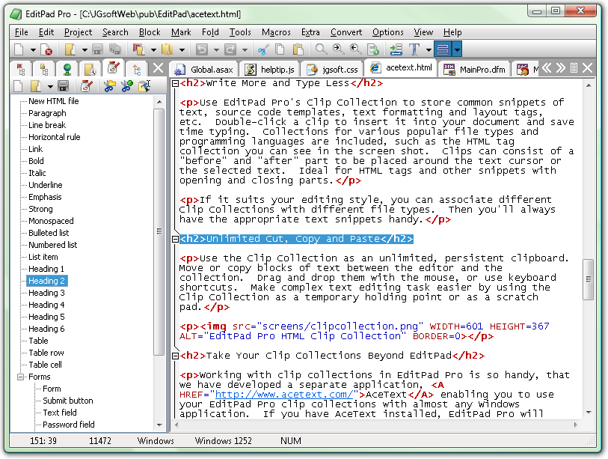Select the "Submit button" clip under Forms
This screenshot has width=608, height=459.
(68, 401)
